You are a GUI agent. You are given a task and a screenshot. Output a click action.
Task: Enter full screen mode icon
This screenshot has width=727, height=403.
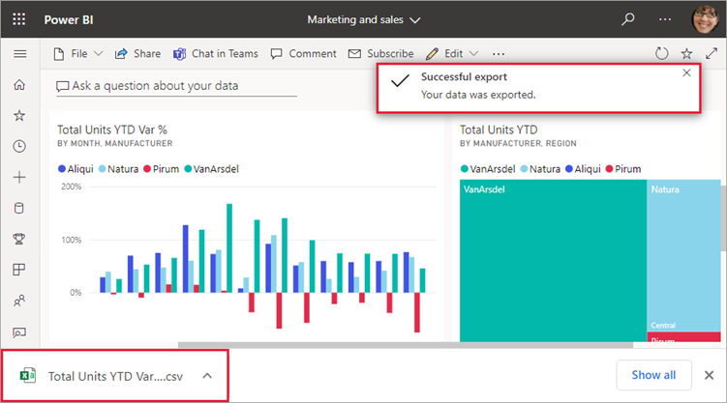click(x=712, y=54)
